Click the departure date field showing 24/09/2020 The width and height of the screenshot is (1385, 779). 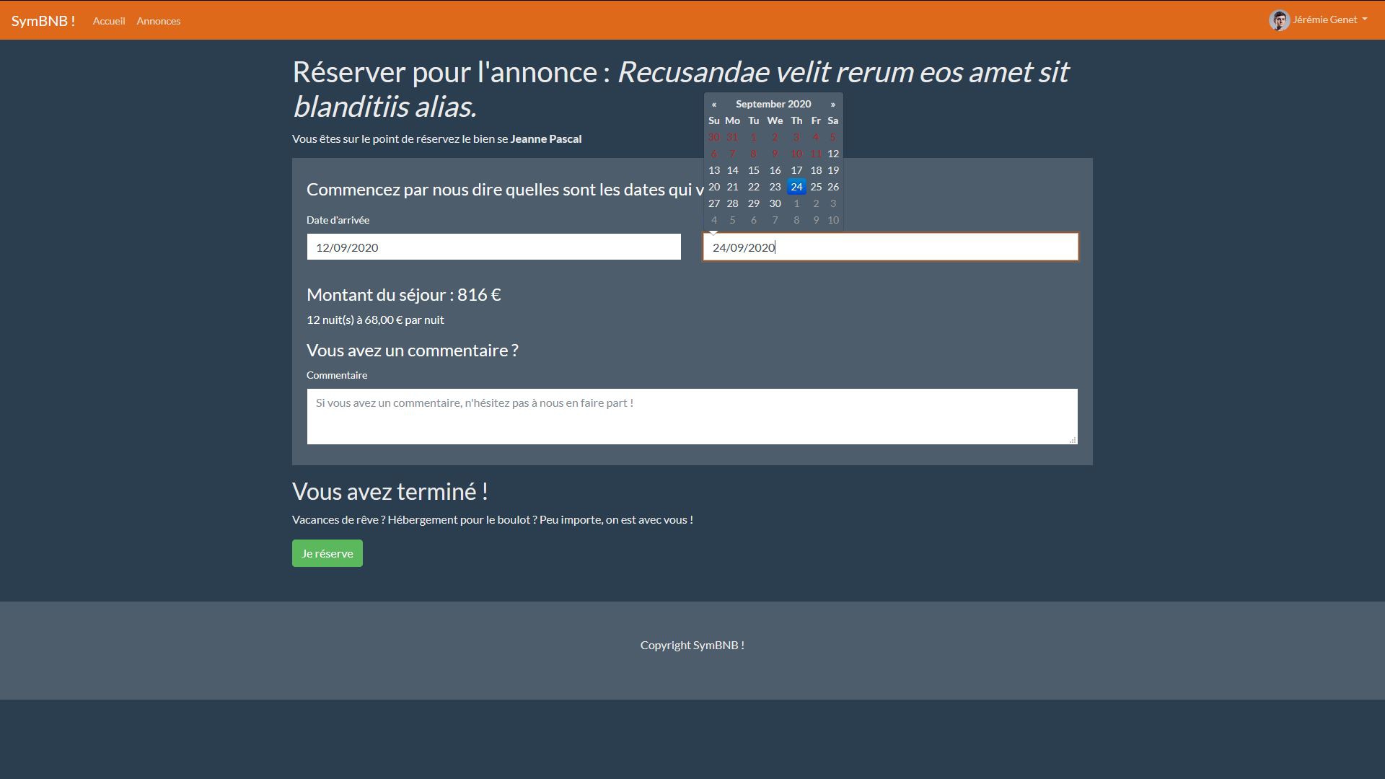[x=890, y=247]
